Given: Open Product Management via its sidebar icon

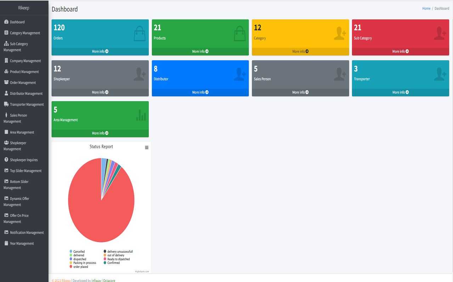Looking at the screenshot, I should pyautogui.click(x=6, y=71).
